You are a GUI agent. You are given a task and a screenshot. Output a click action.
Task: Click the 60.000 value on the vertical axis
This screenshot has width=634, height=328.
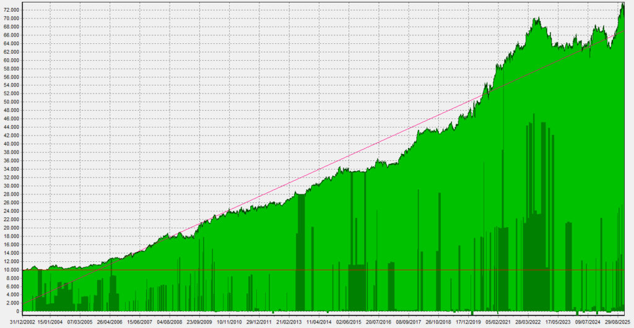pos(13,60)
